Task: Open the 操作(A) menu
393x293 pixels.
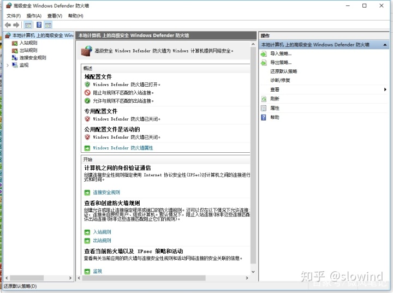Action: pyautogui.click(x=34, y=16)
